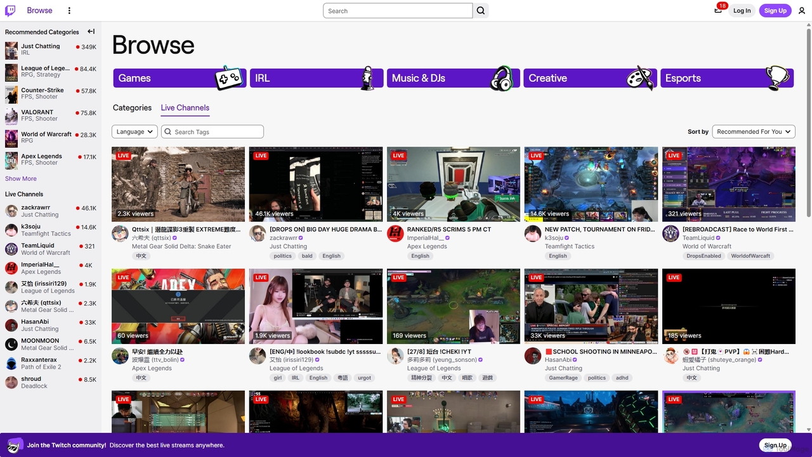Image resolution: width=812 pixels, height=457 pixels.
Task: Click the Log In button
Action: [x=742, y=10]
